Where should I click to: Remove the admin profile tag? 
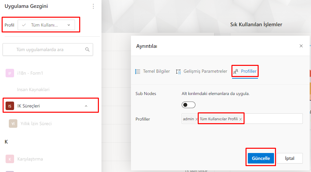coord(196,119)
